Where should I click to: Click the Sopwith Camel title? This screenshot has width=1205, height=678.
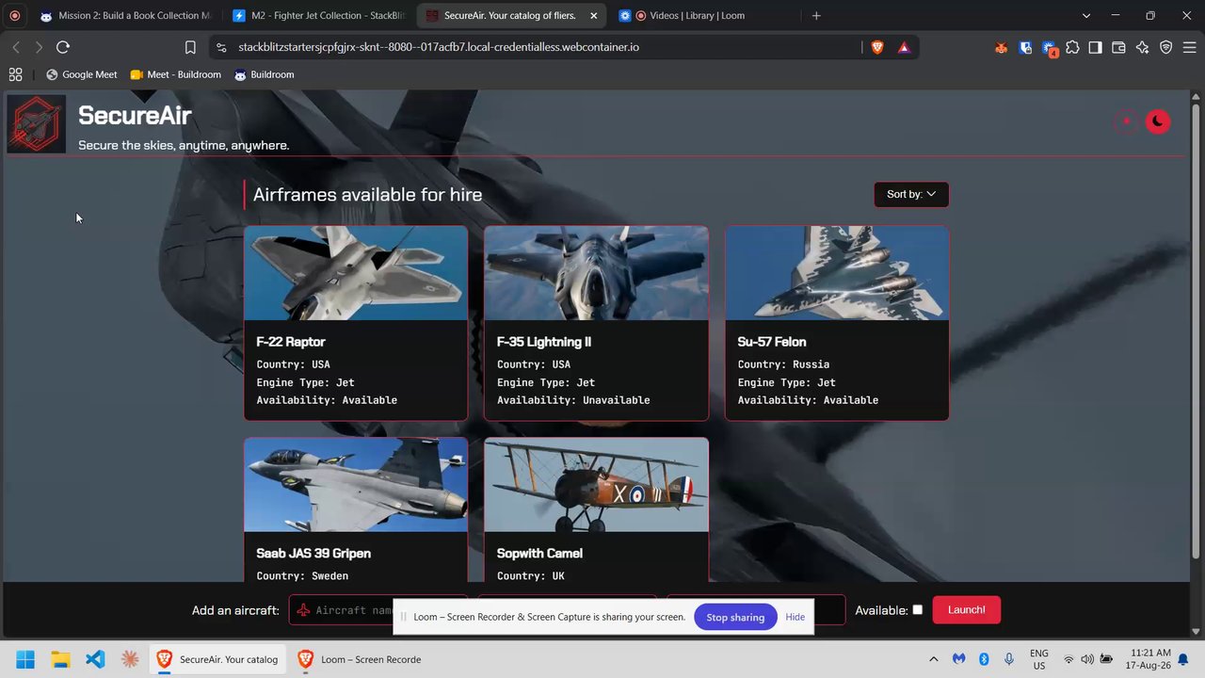(x=539, y=554)
